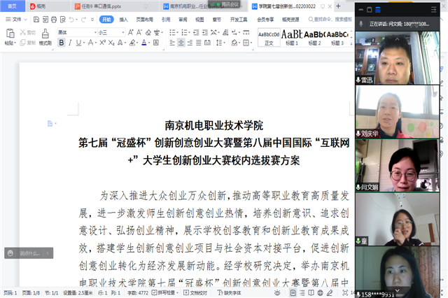Click the paste icon
This screenshot has width=448, height=298.
pyautogui.click(x=8, y=36)
